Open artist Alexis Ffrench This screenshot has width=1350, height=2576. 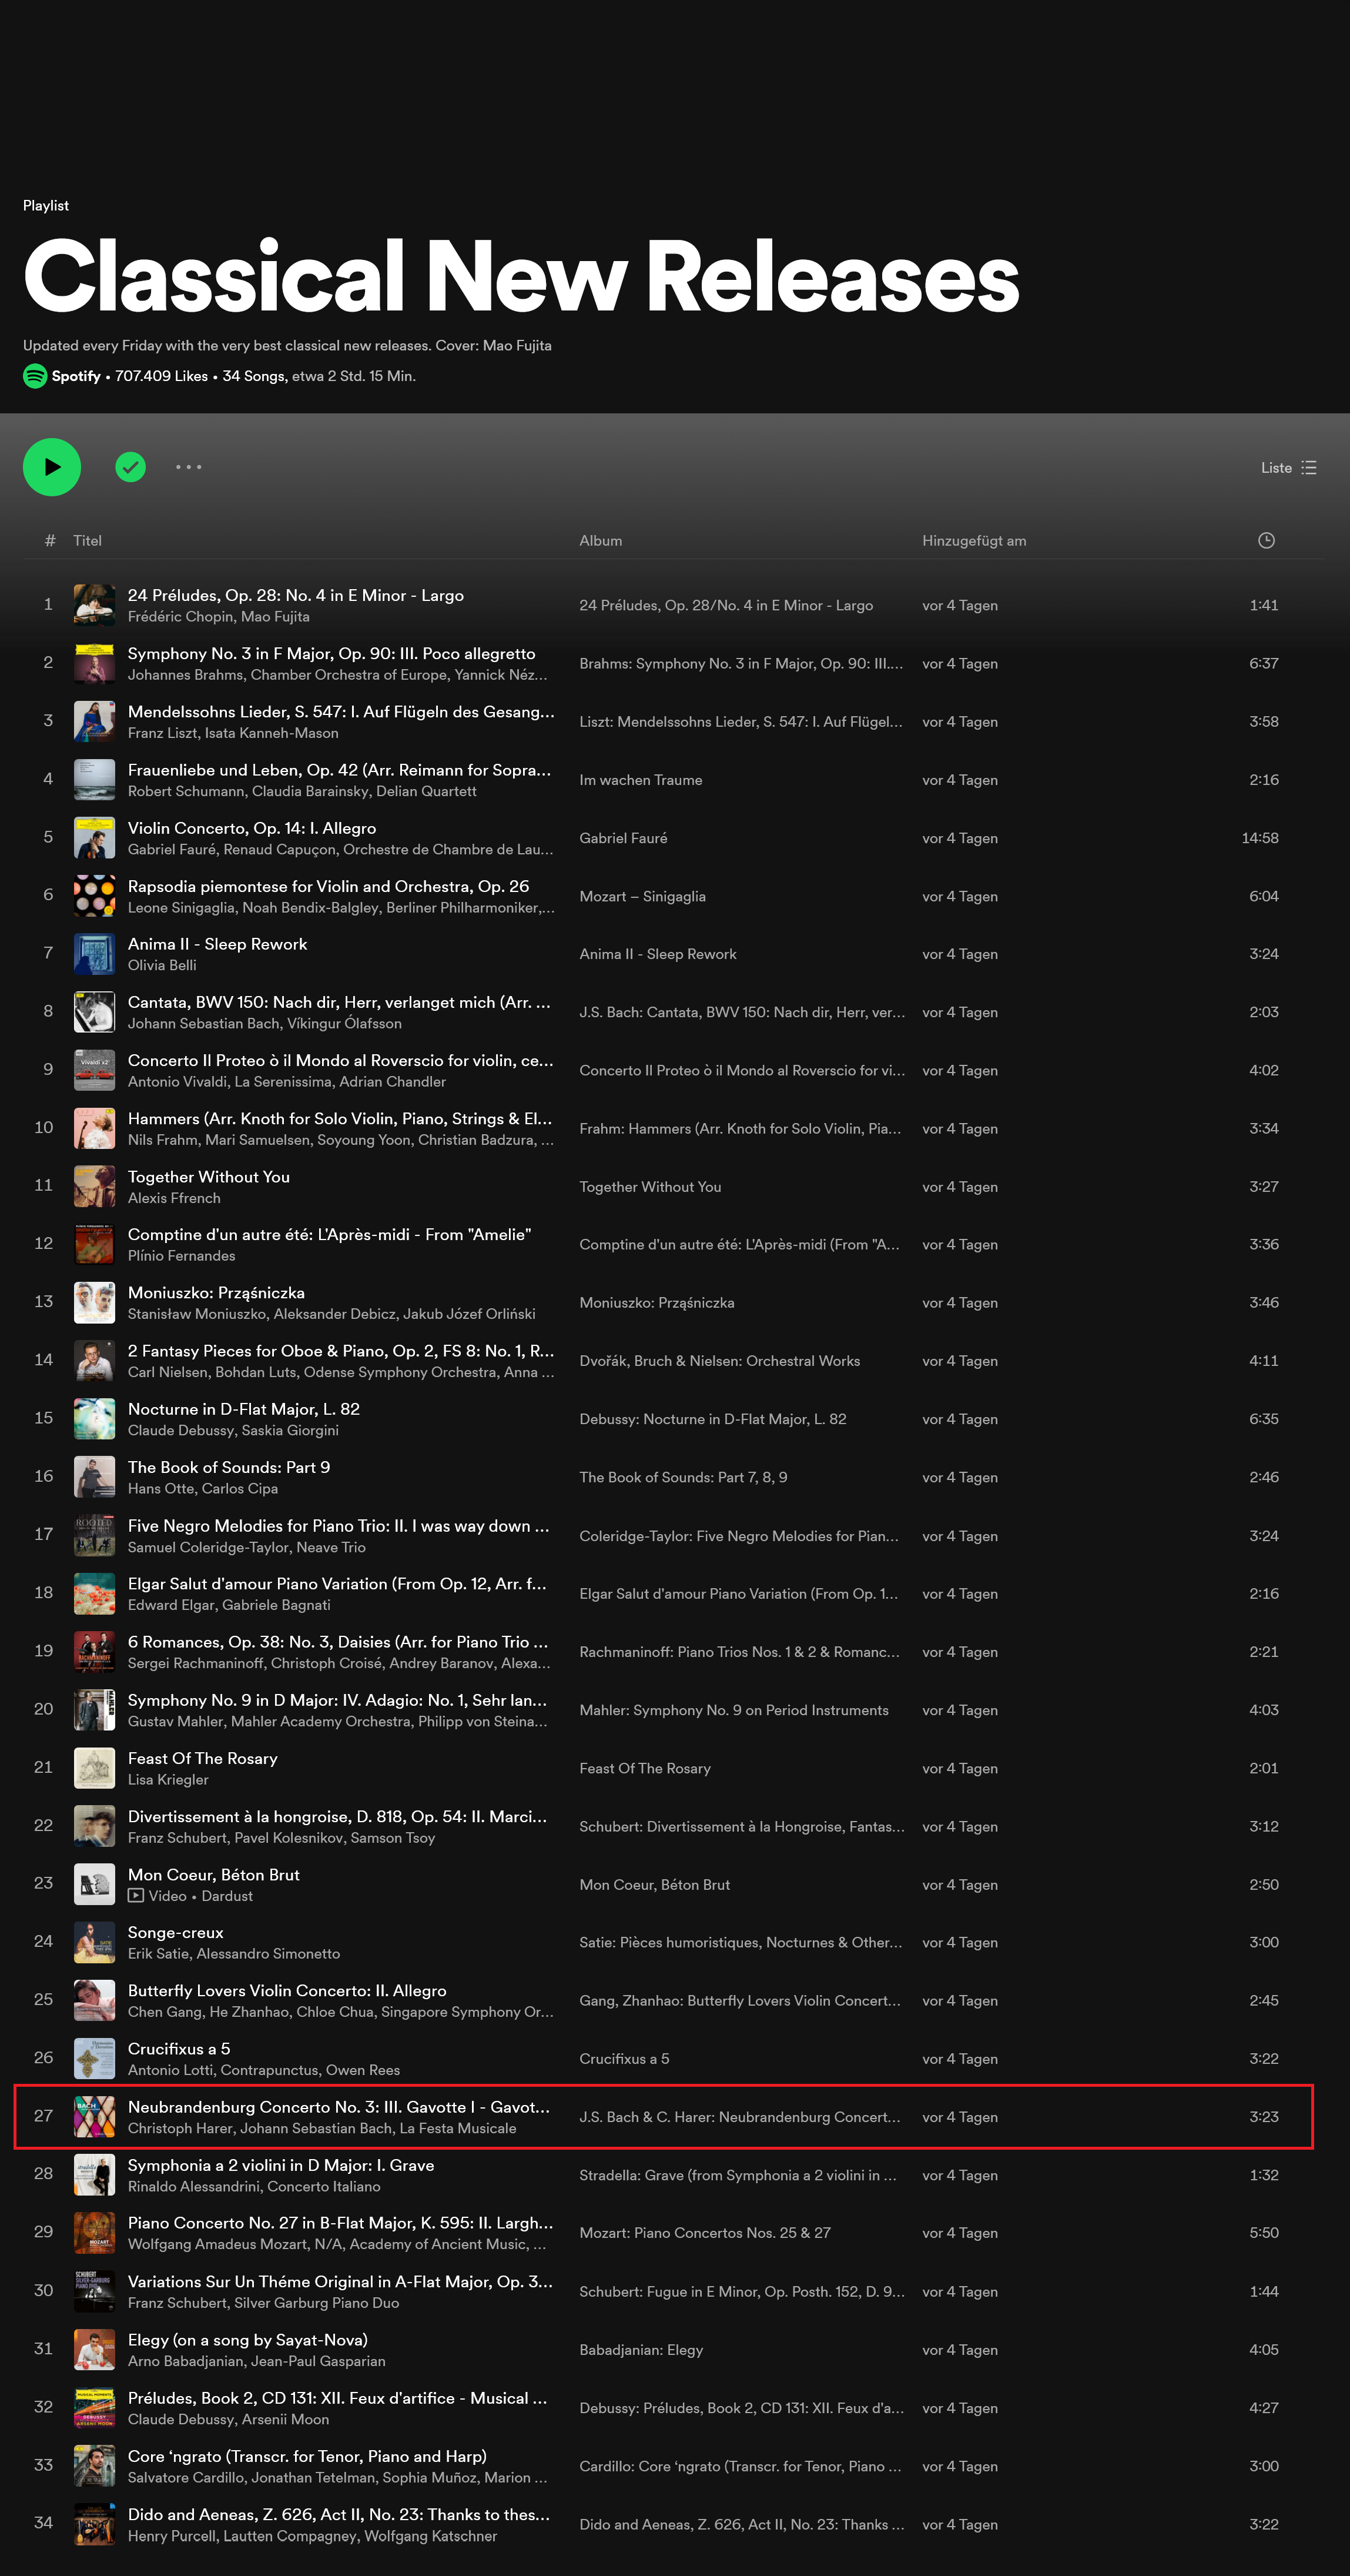174,1198
